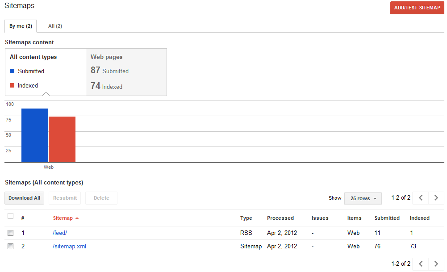Image resolution: width=447 pixels, height=272 pixels.
Task: Go to next page using top arrow
Action: (436, 197)
